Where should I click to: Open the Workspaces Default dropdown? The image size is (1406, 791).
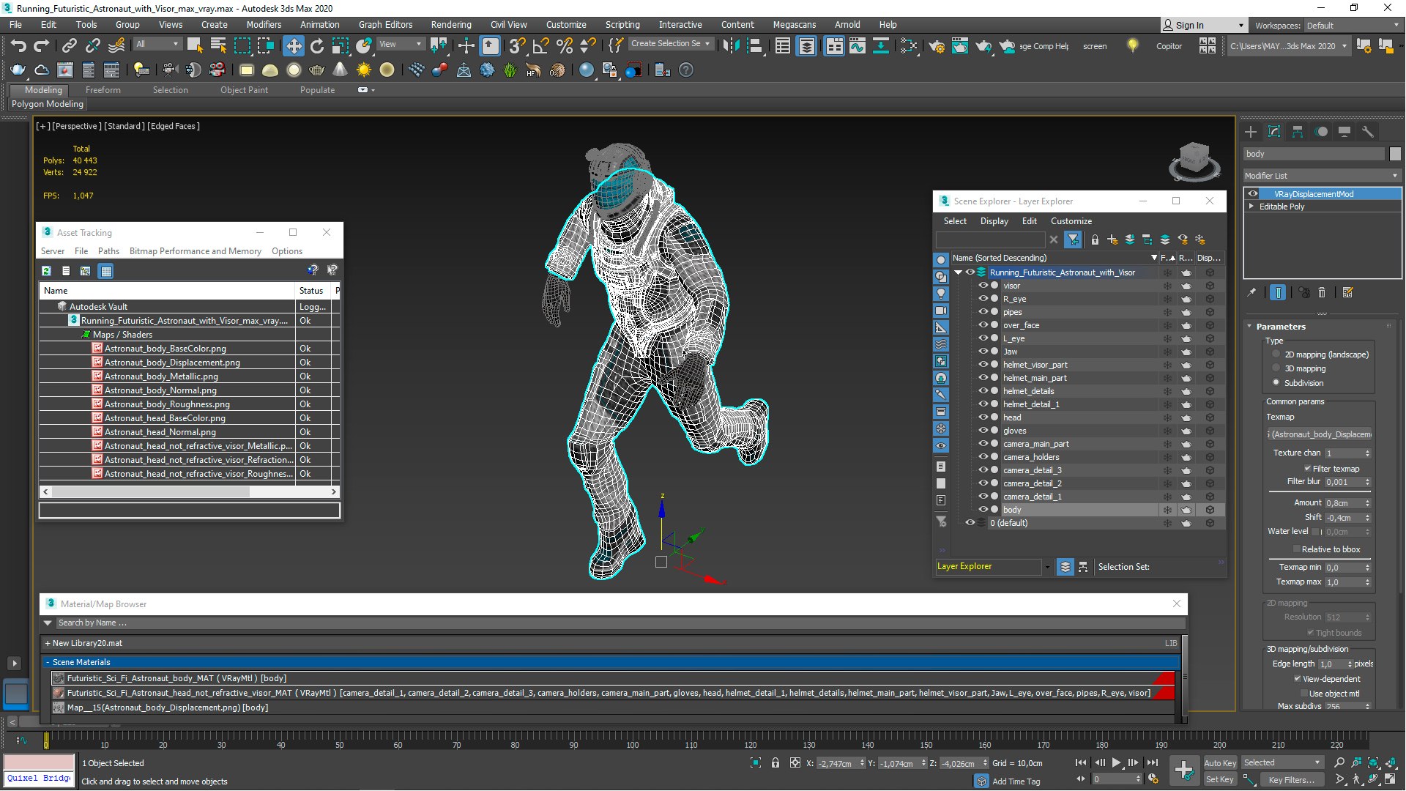click(1352, 26)
